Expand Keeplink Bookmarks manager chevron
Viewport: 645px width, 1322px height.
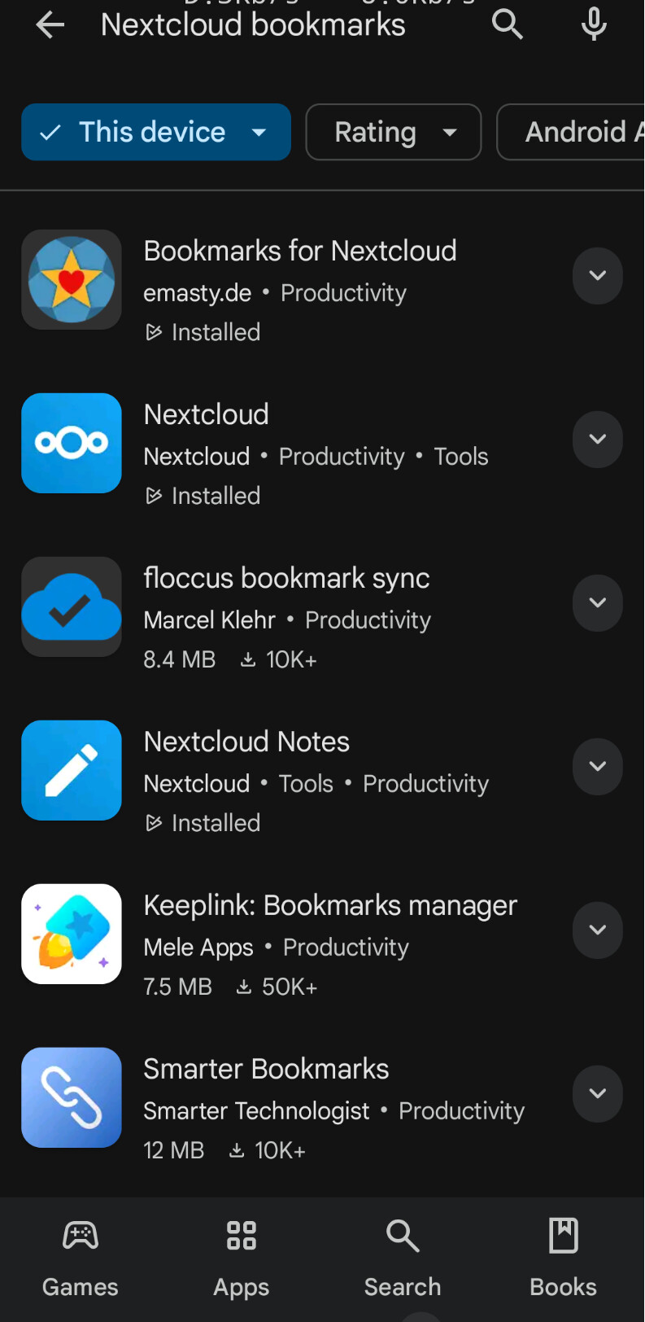[x=598, y=930]
